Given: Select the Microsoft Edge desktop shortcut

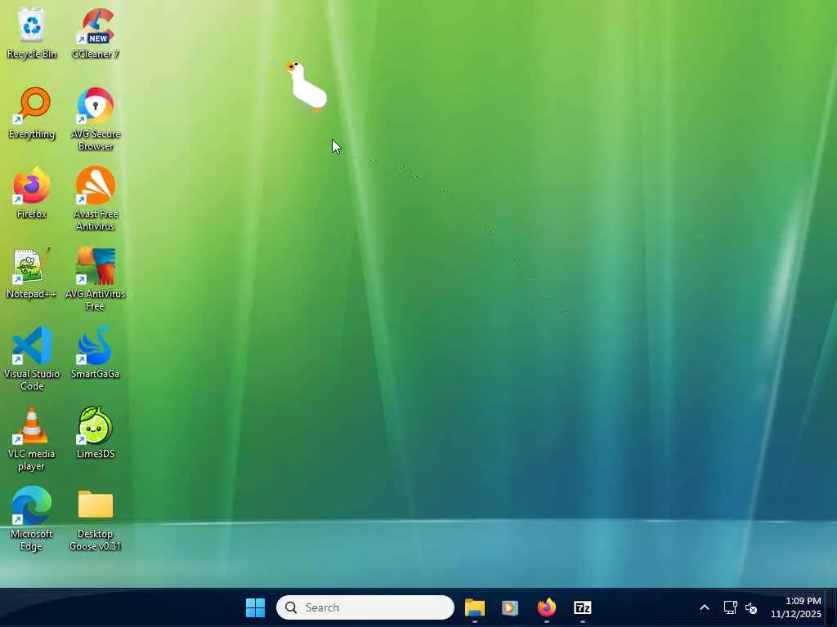Looking at the screenshot, I should click(x=32, y=518).
